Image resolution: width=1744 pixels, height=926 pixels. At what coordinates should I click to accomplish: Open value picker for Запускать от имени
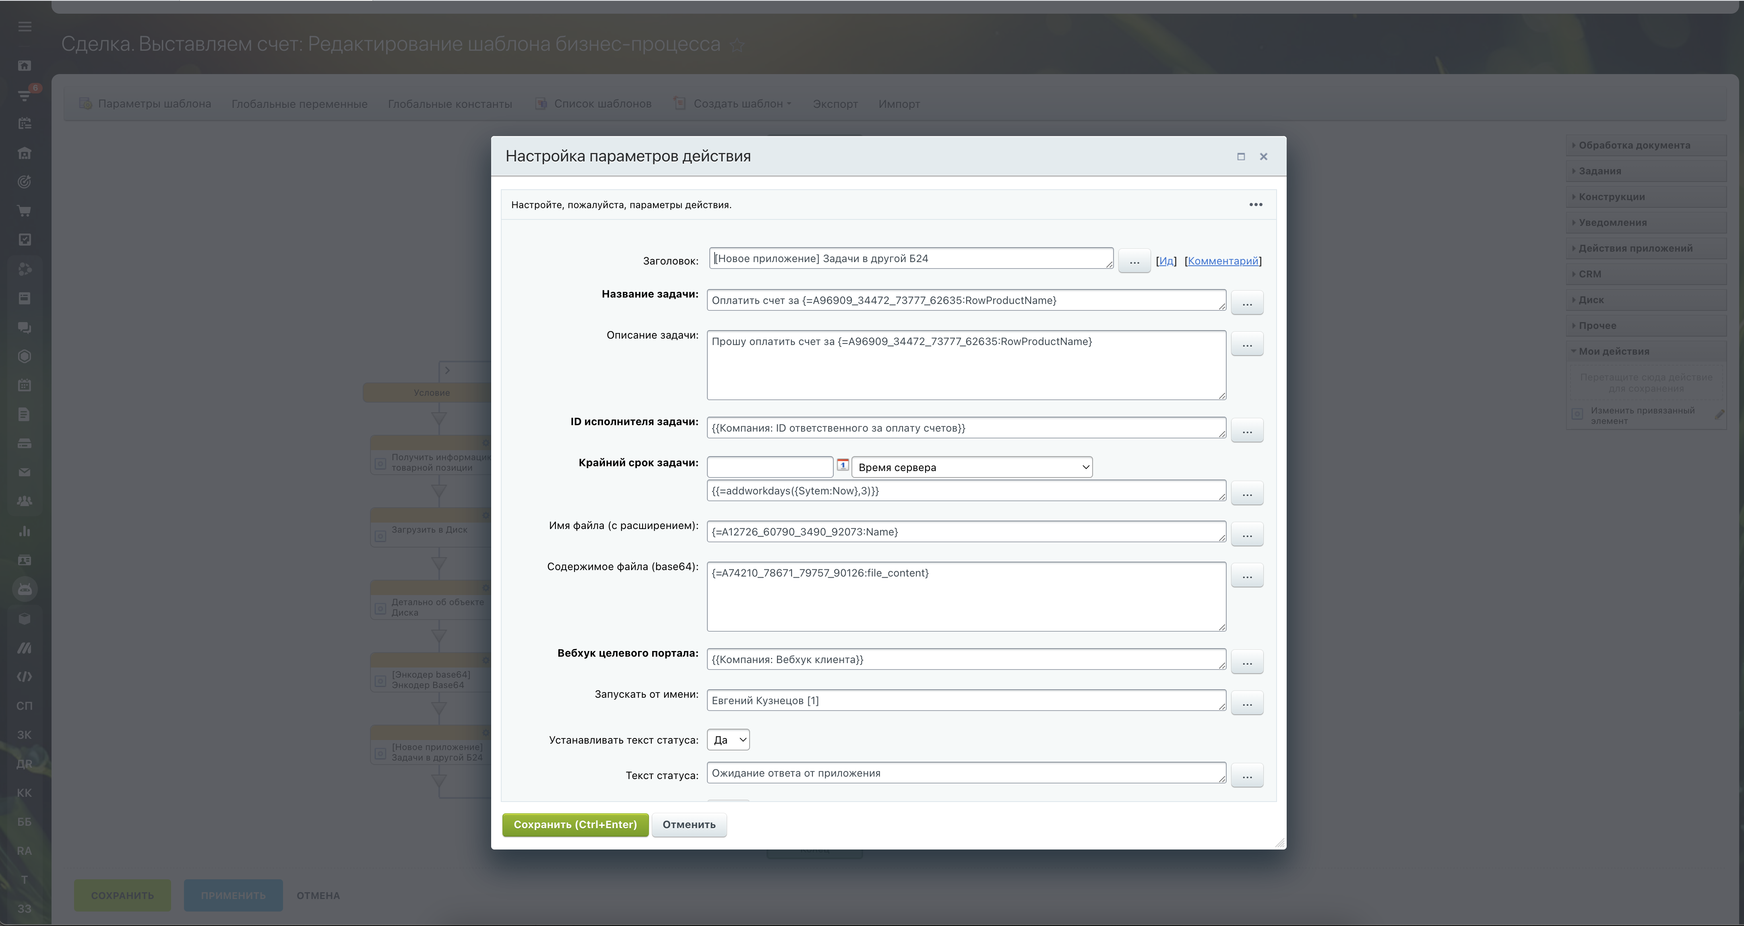pyautogui.click(x=1246, y=703)
